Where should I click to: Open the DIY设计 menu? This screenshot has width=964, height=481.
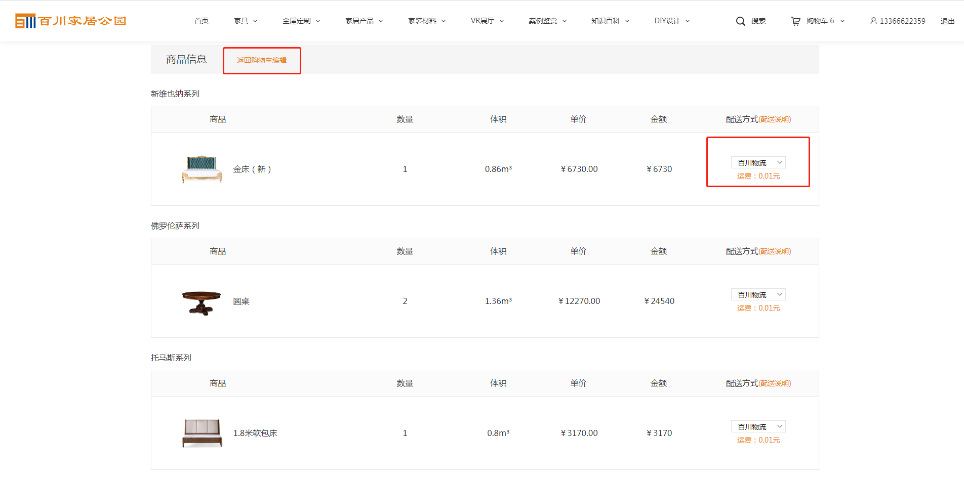(672, 21)
